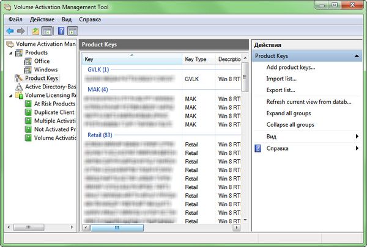Click the Not Activated Products report icon
The width and height of the screenshot is (367, 247).
pyautogui.click(x=28, y=129)
